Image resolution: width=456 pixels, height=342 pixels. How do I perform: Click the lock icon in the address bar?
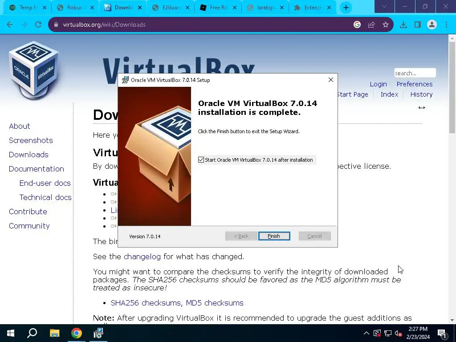[56, 25]
